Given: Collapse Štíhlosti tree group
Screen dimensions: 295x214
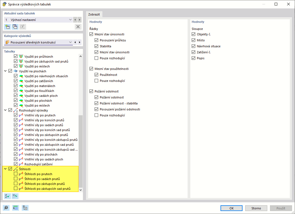Looking at the screenshot, I should [x=5, y=169].
